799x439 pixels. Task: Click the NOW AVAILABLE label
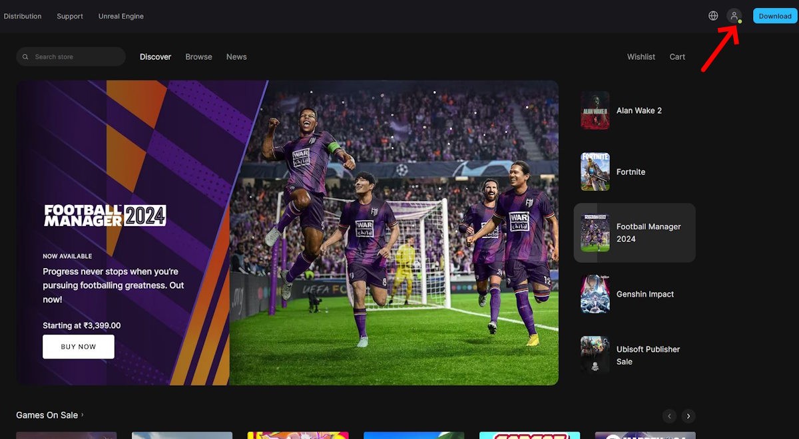coord(67,256)
